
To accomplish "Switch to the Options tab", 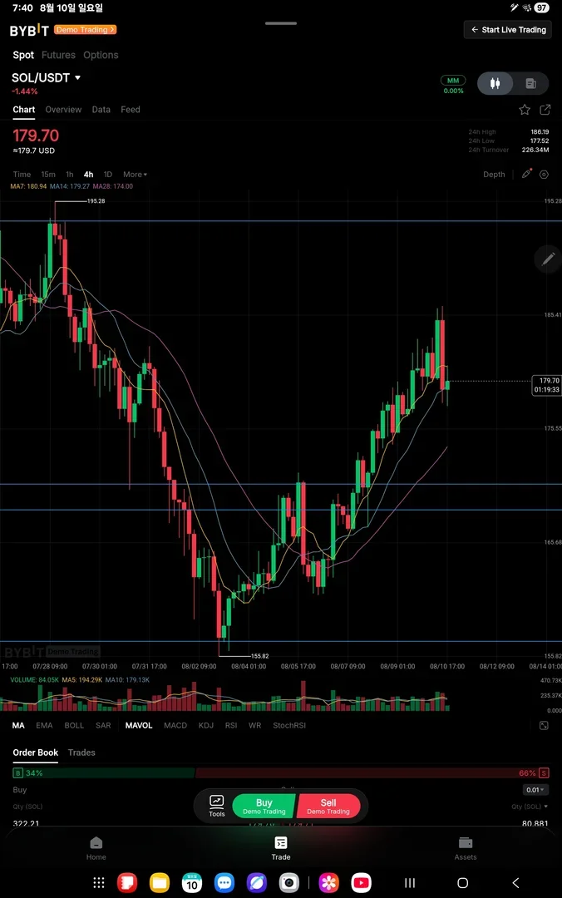I will 101,55.
